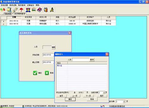Cancel with the green X 取消 button
This screenshot has width=149, height=108.
pos(49,73)
